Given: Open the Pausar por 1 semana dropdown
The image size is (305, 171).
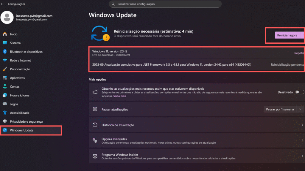Looking at the screenshot, I should click(x=284, y=109).
